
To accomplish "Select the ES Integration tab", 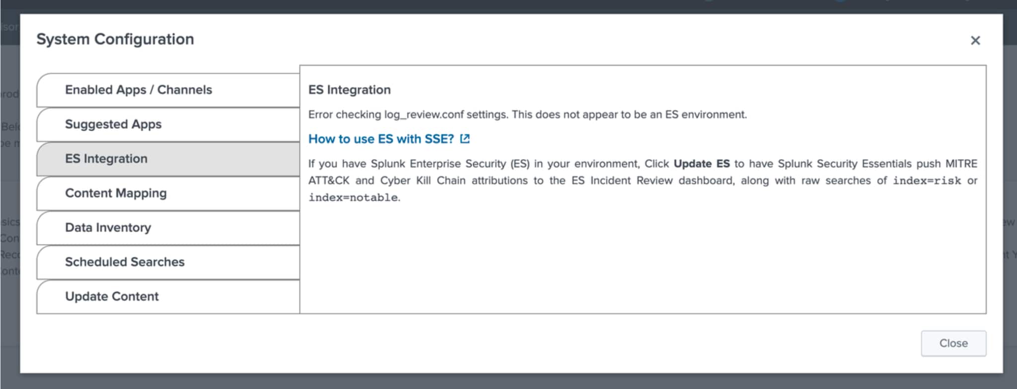I will (106, 159).
